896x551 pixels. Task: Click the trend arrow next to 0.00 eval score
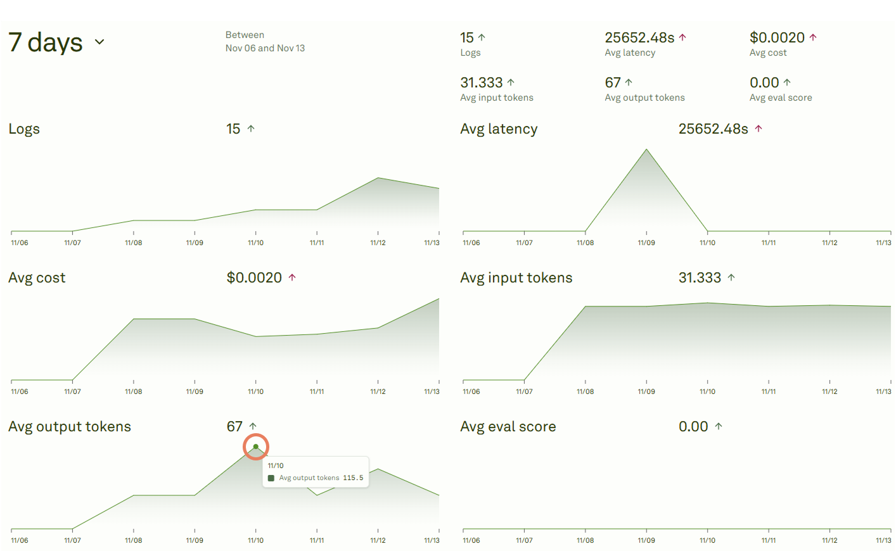click(788, 81)
